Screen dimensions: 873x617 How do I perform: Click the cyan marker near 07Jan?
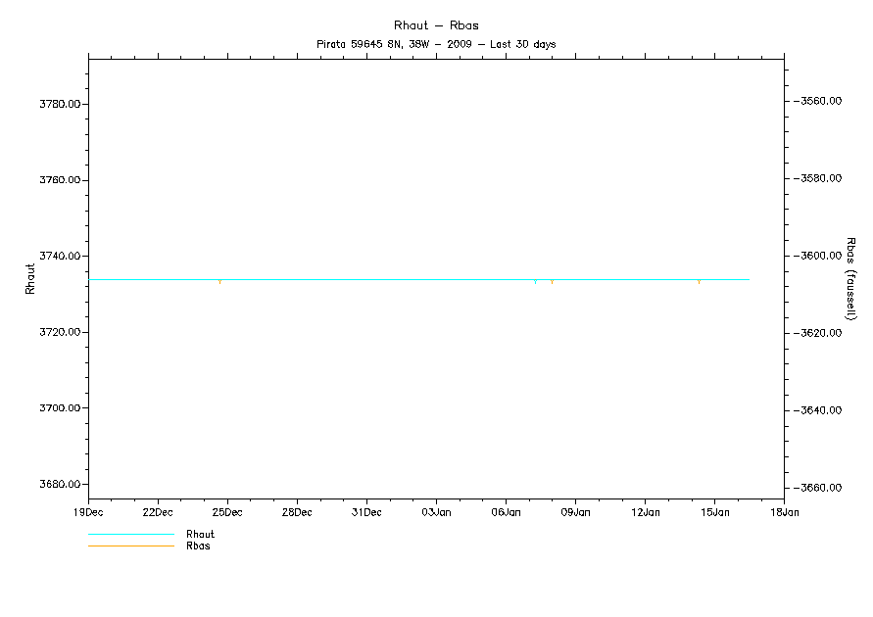[x=535, y=282]
